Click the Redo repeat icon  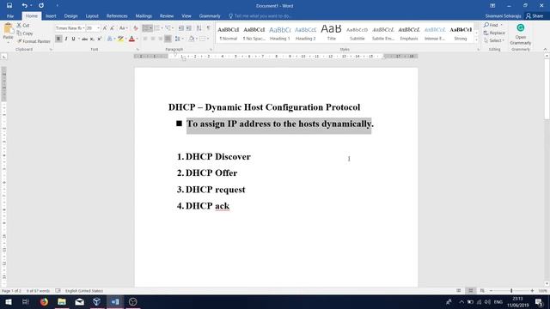41,6
